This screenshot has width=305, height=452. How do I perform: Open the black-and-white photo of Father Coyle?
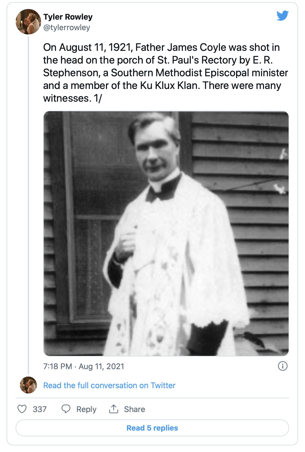coord(166,234)
